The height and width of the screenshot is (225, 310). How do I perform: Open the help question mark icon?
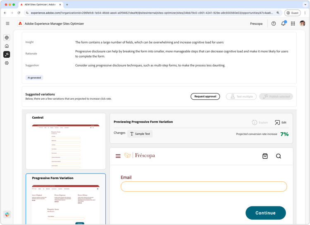(x=274, y=23)
